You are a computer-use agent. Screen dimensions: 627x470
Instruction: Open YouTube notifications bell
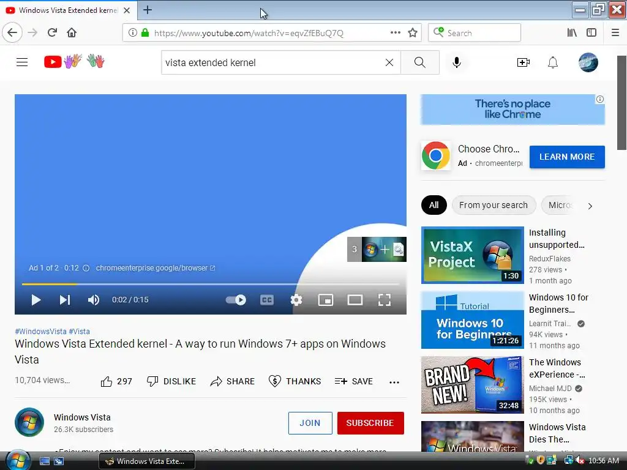tap(553, 62)
